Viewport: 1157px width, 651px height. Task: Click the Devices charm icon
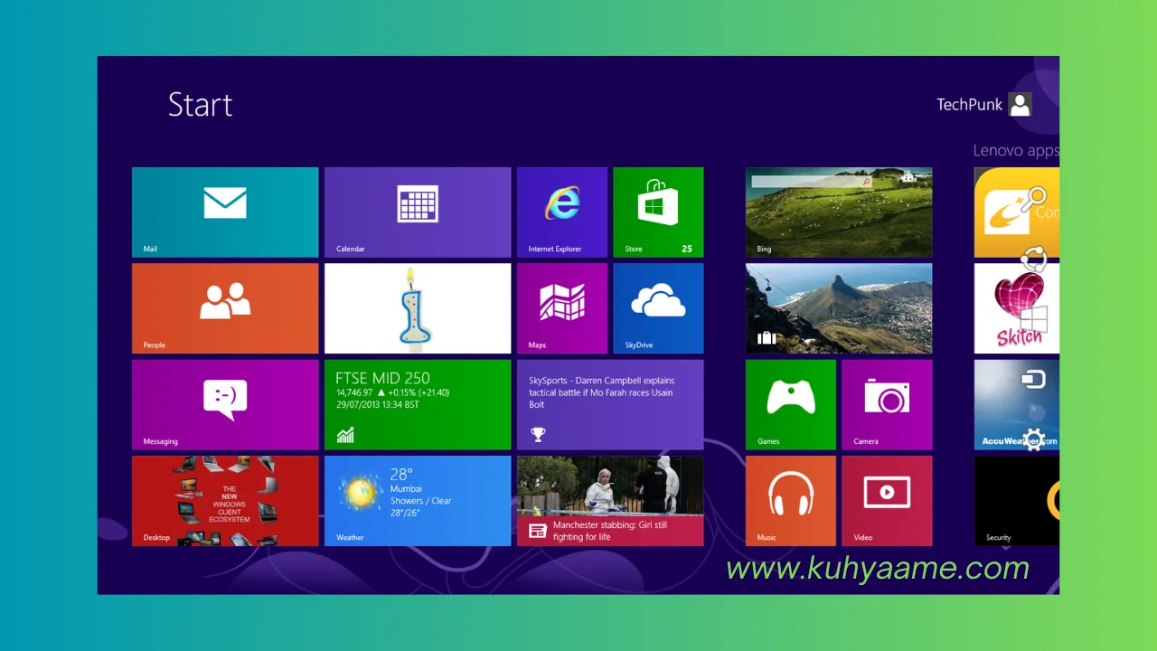point(1034,379)
